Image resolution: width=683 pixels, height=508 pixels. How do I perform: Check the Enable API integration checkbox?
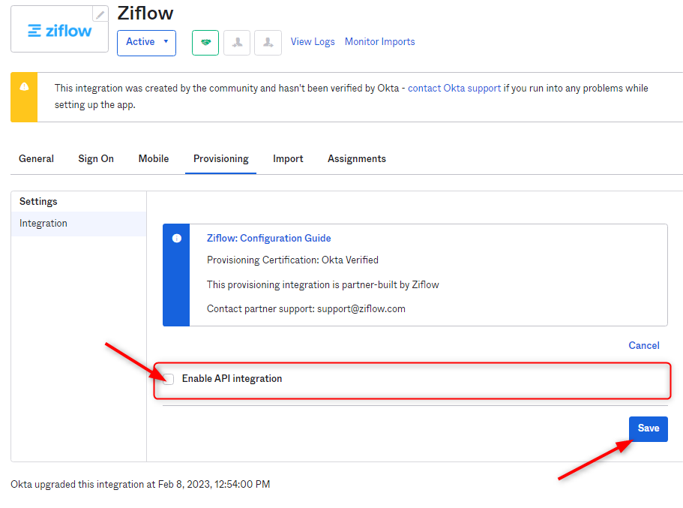click(168, 379)
